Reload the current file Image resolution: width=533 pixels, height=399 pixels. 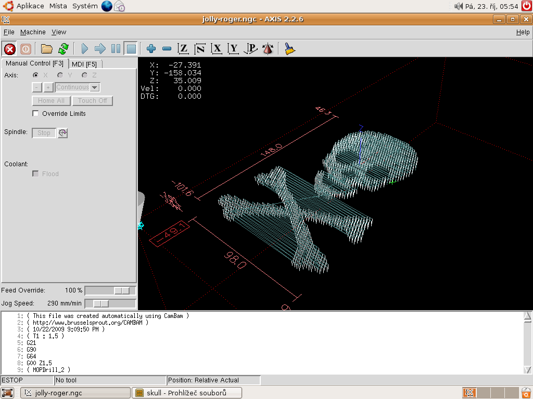click(64, 49)
